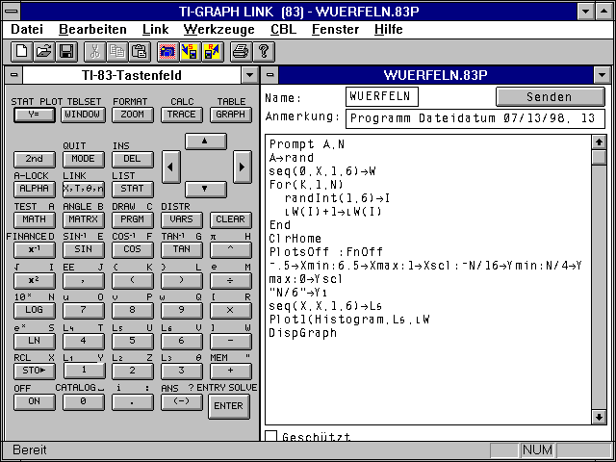Open the Link menu
Image resolution: width=616 pixels, height=462 pixels.
156,30
